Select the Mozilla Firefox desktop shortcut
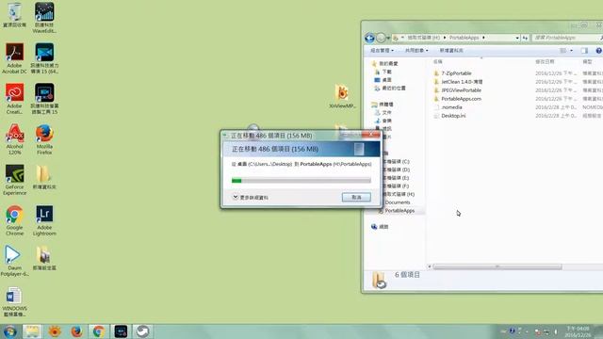This screenshot has height=339, width=603. point(44,139)
